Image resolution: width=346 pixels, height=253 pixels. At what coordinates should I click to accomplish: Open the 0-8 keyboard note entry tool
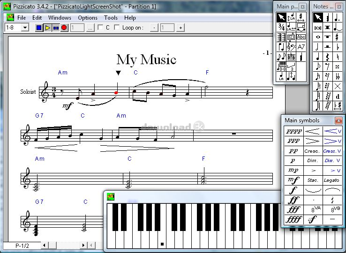point(281,66)
